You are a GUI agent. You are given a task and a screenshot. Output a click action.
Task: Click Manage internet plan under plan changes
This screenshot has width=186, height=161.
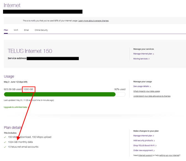(143, 136)
